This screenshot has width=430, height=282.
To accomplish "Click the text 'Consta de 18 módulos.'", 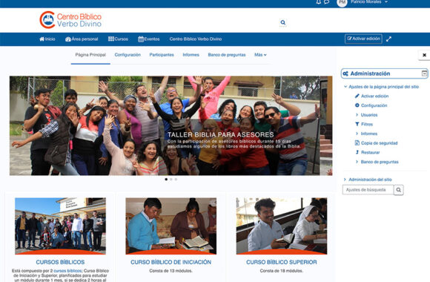I will click(282, 271).
